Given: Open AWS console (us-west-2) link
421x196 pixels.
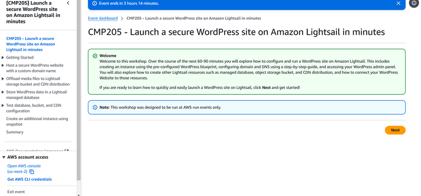Looking at the screenshot, I should click(x=24, y=169).
